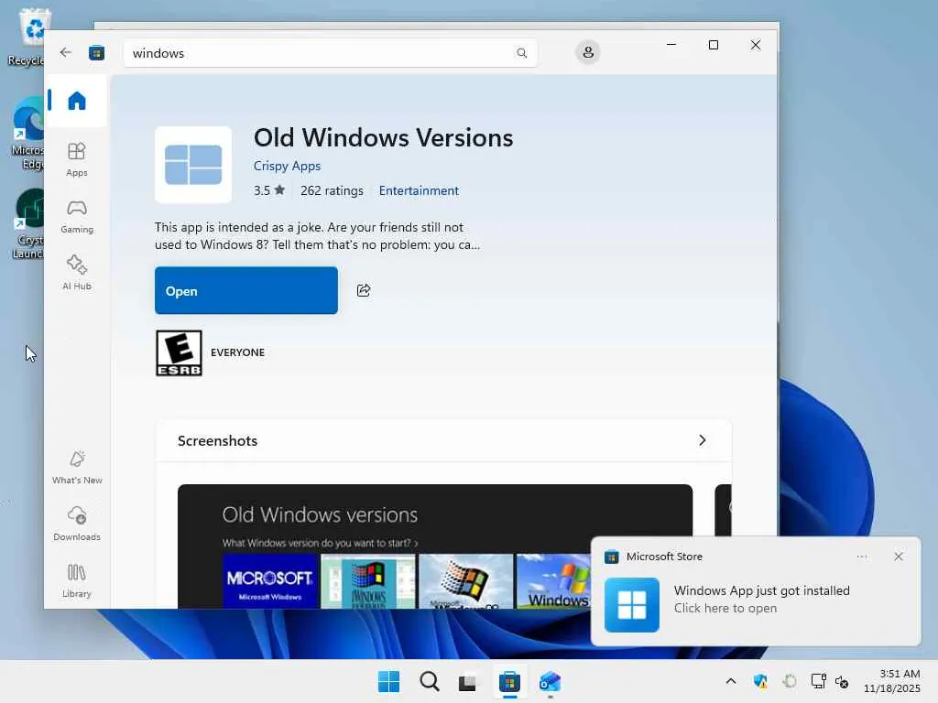Image resolution: width=938 pixels, height=703 pixels.
Task: Click the Old Windows Versions app icon
Action: tap(193, 165)
